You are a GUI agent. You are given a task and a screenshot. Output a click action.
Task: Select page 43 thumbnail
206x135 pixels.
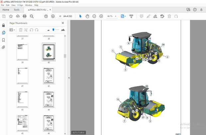pos(22,99)
